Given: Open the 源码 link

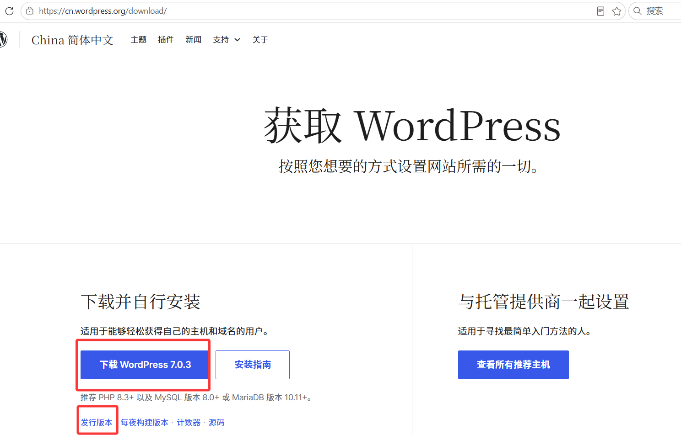Looking at the screenshot, I should (x=216, y=423).
